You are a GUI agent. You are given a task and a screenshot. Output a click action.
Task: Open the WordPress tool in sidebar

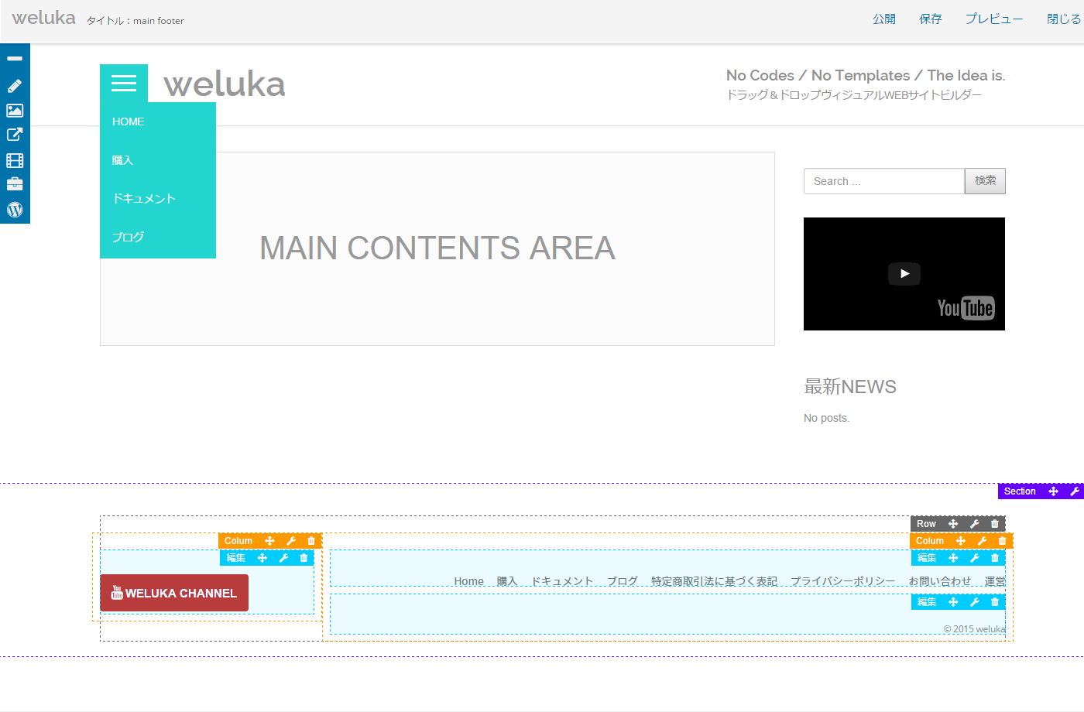coord(15,210)
